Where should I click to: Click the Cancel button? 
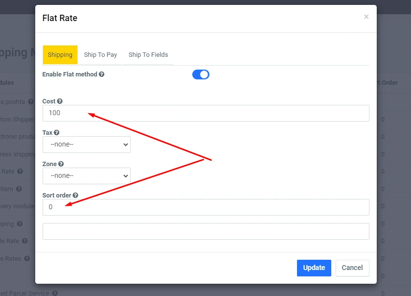point(352,268)
